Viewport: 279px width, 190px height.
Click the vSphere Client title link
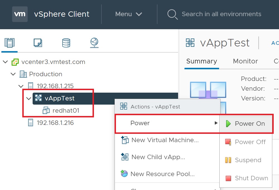point(62,14)
